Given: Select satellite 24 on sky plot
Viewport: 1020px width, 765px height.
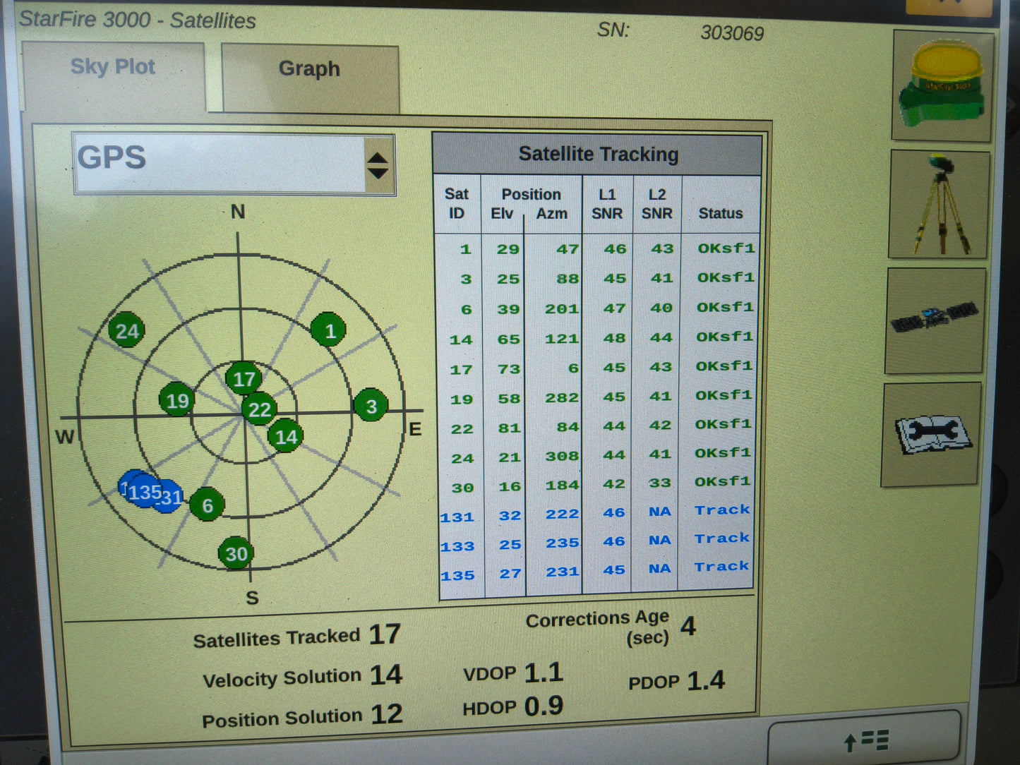Looking at the screenshot, I should 127,330.
